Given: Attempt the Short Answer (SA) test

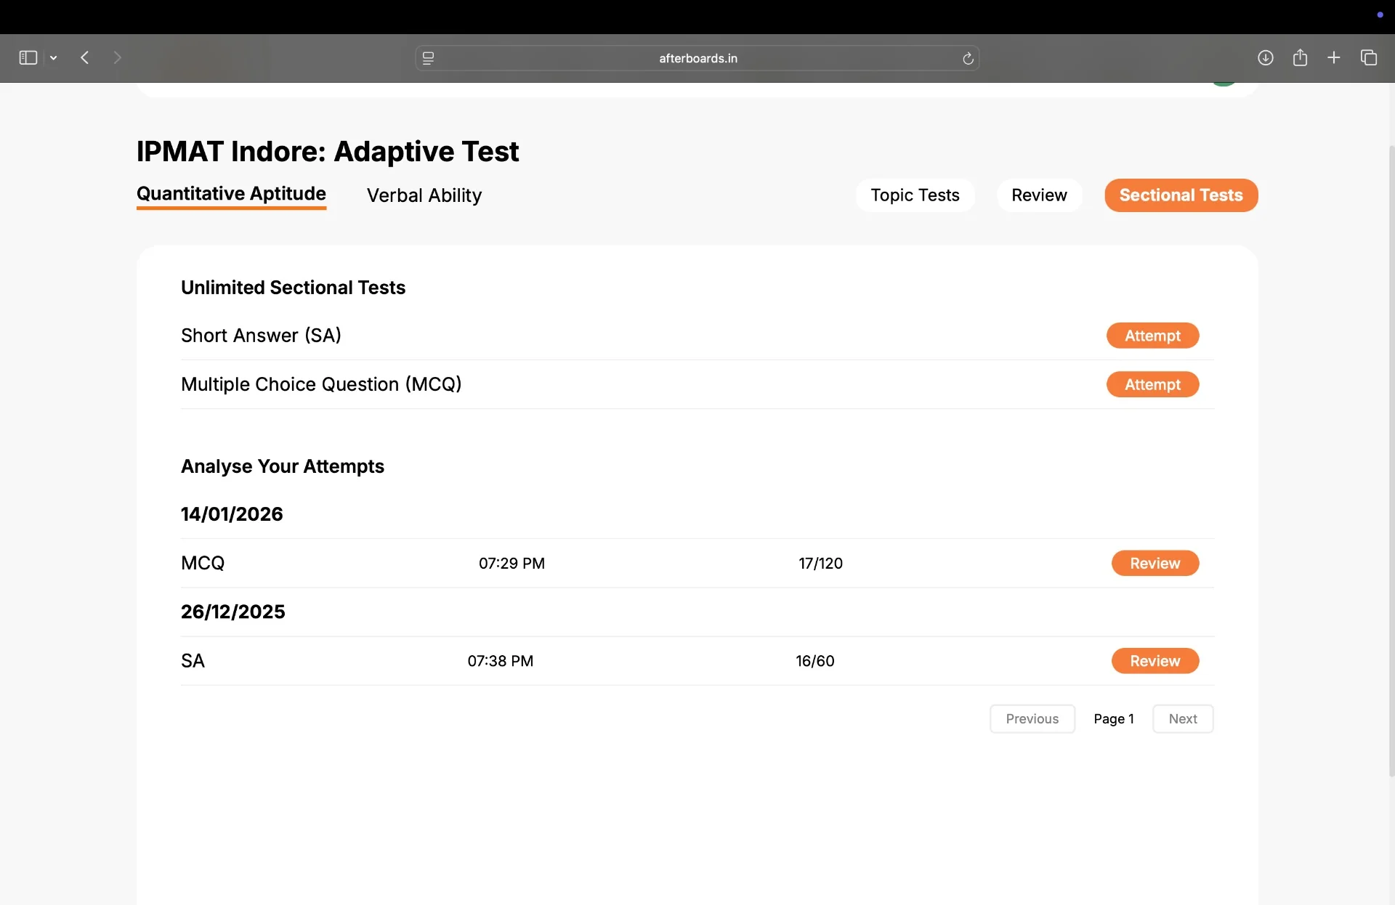Looking at the screenshot, I should [1152, 336].
